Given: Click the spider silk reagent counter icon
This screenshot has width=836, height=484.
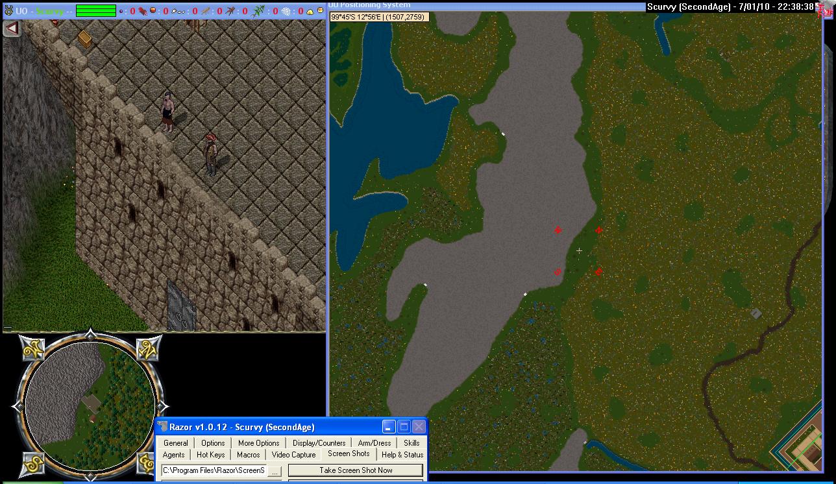Looking at the screenshot, I should tap(286, 11).
